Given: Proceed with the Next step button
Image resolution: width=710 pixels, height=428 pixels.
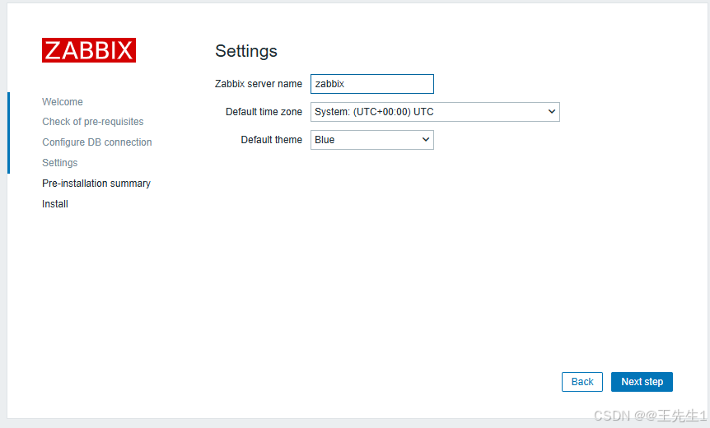Looking at the screenshot, I should pos(642,382).
